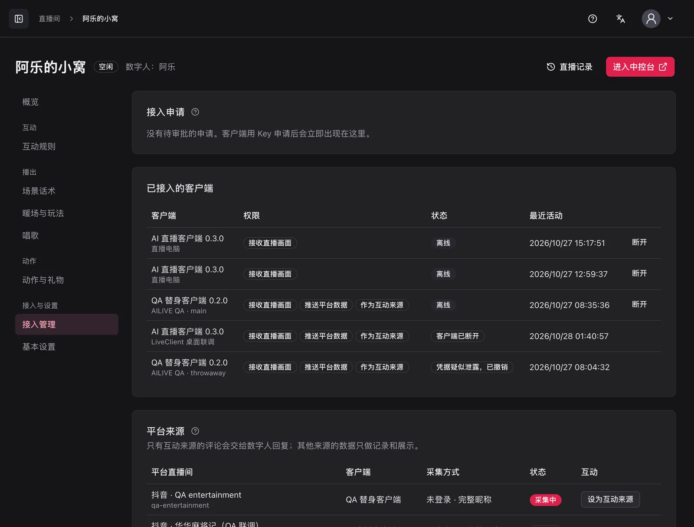Click 凭据疑似泄露，已撤销 status tag
Viewport: 694px width, 527px height.
tap(472, 367)
